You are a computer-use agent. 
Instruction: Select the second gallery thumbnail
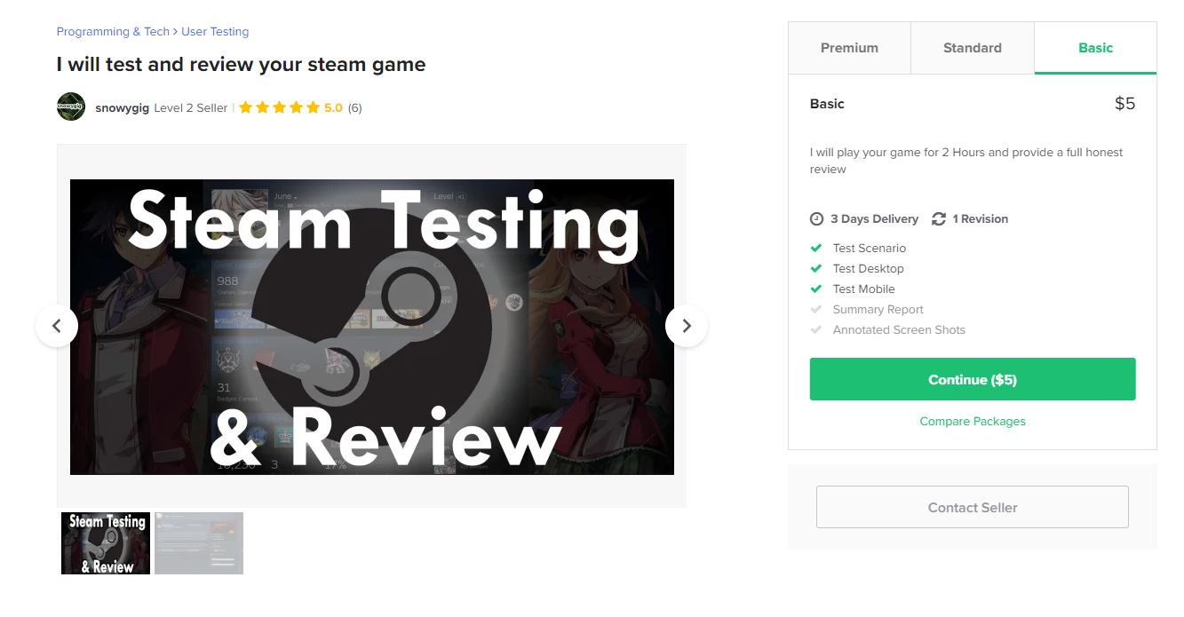pyautogui.click(x=198, y=542)
